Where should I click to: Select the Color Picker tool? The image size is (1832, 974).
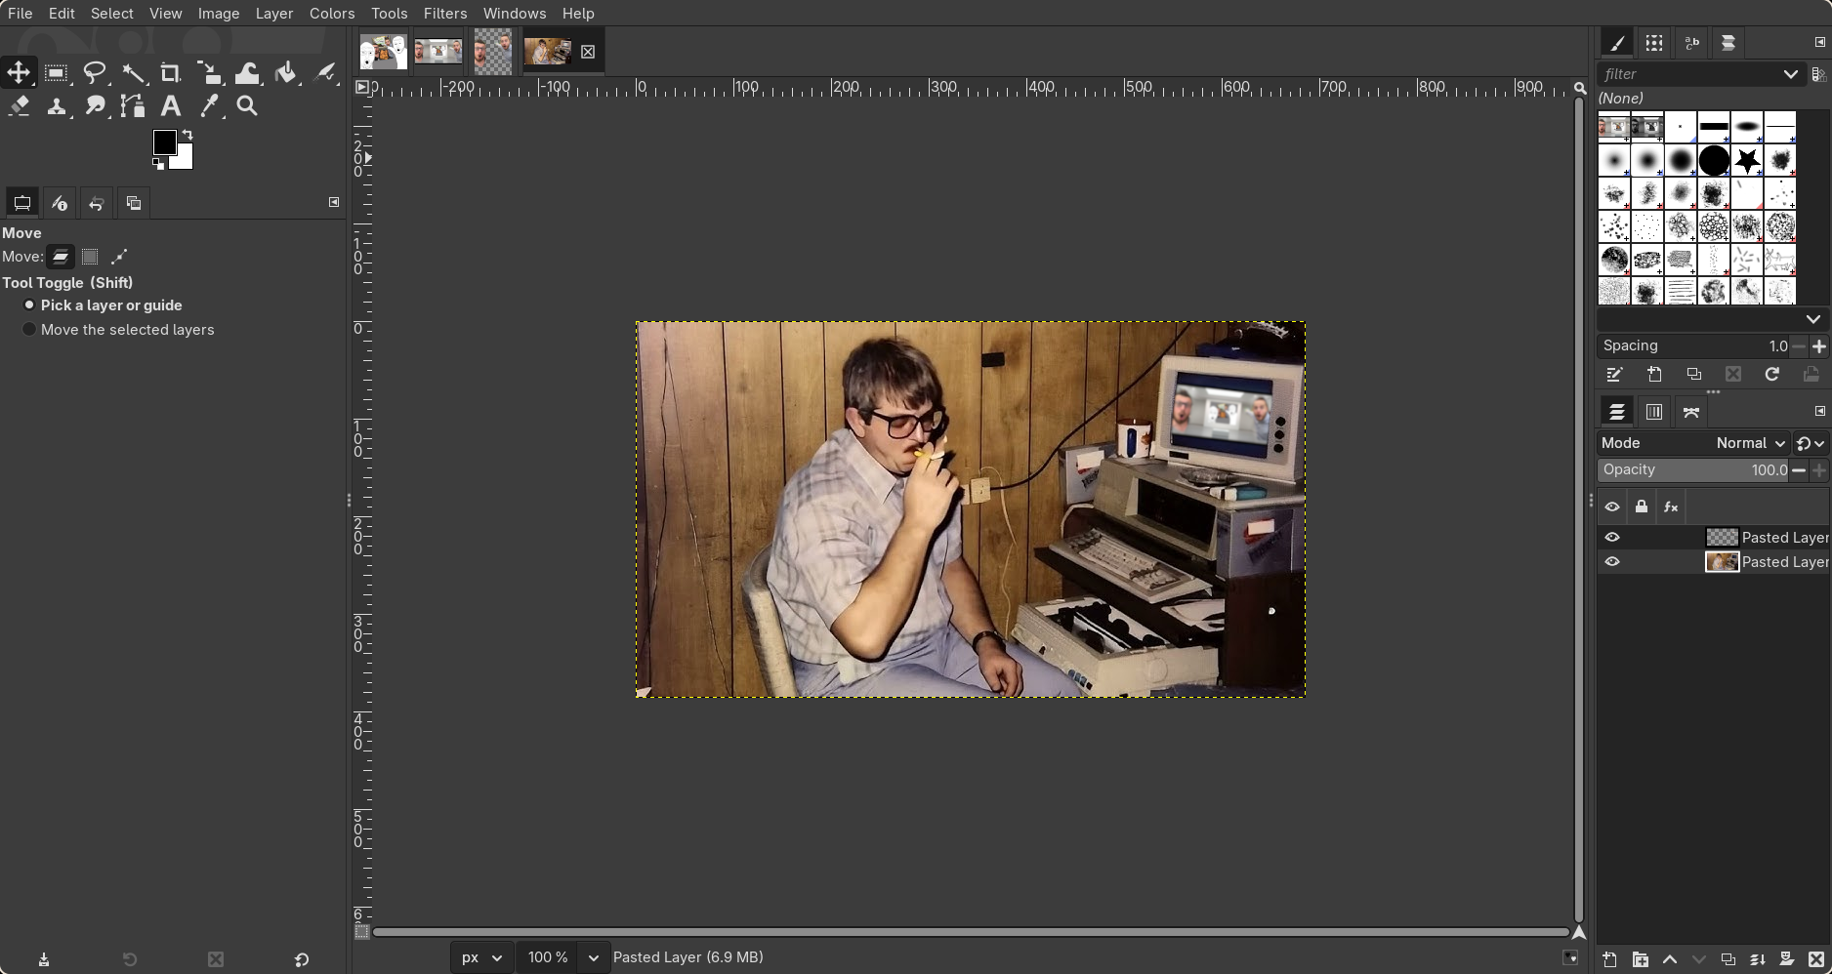tap(209, 106)
